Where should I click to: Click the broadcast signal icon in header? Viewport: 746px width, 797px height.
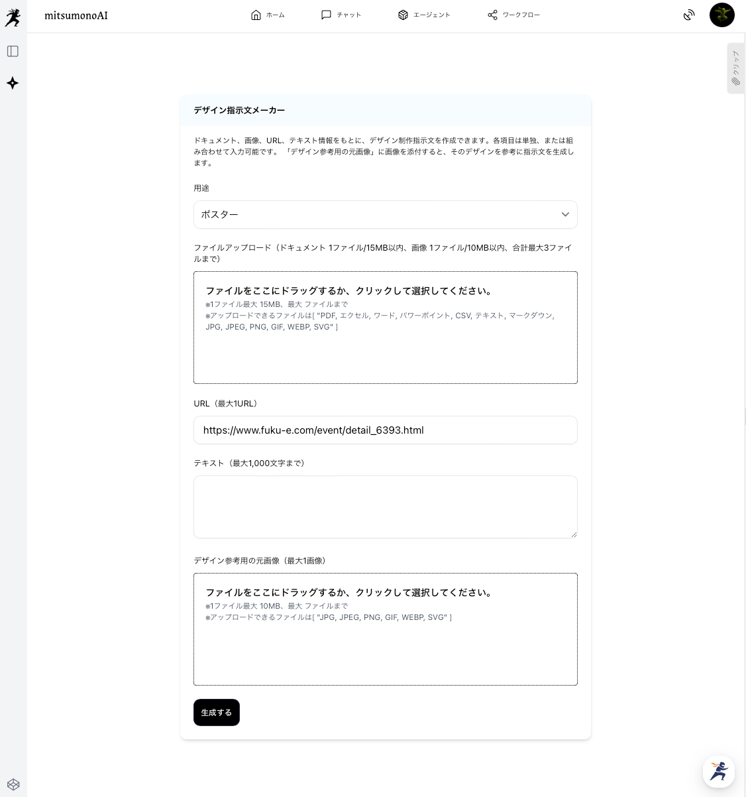689,15
